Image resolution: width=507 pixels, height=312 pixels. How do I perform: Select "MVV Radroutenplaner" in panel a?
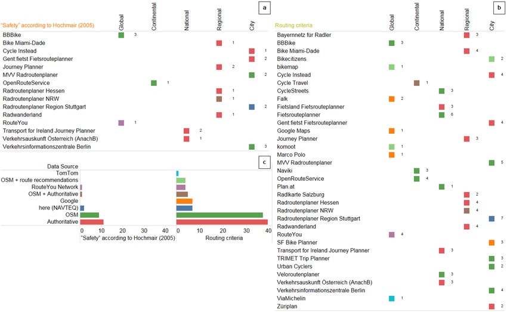point(30,75)
